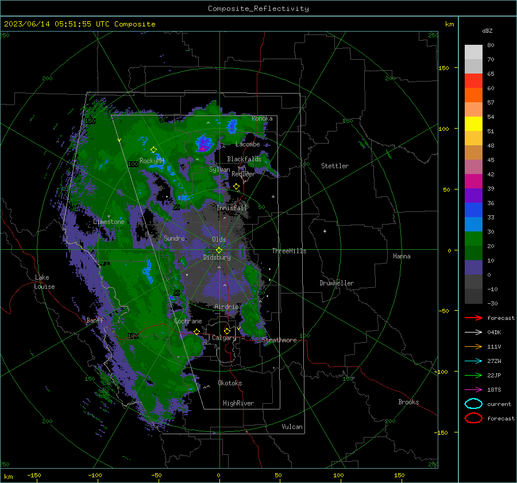Click the 2023/06/14 05:51:55 UTC timestamp

57,24
